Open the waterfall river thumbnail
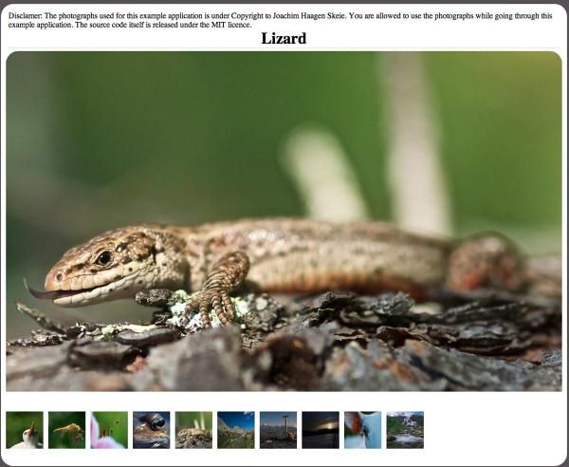 405,430
